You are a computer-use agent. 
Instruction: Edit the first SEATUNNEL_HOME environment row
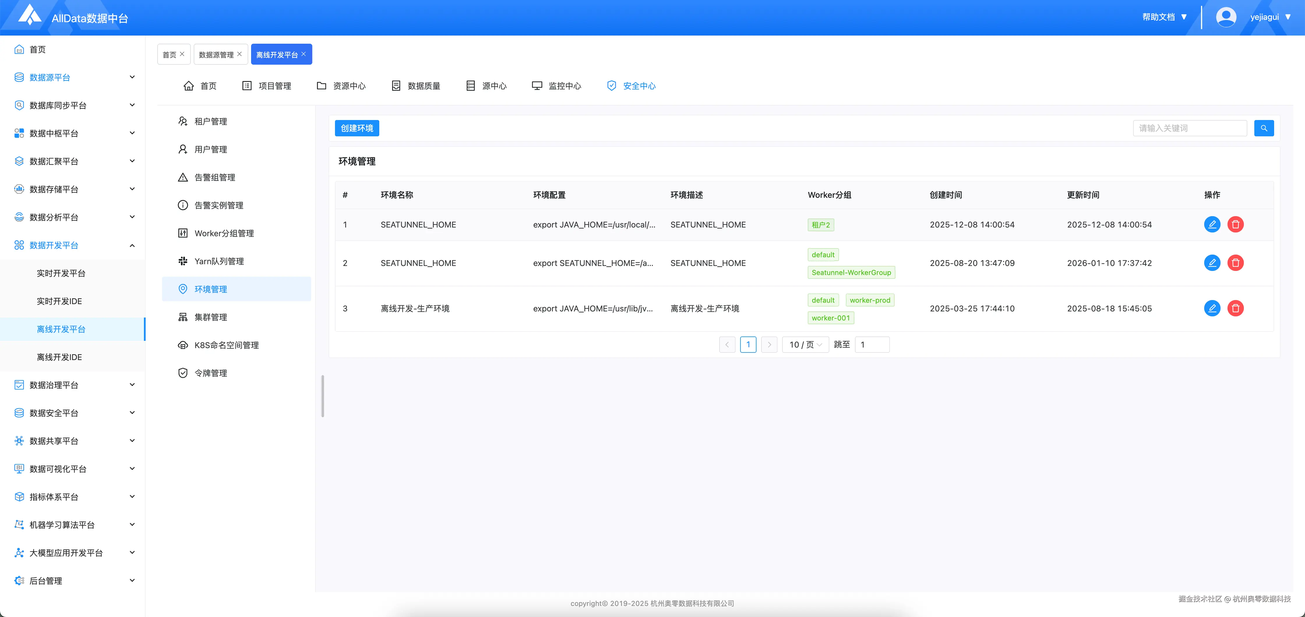point(1212,224)
